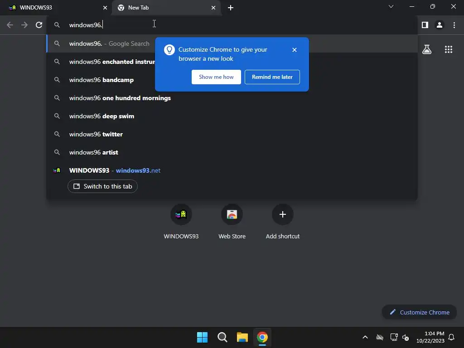Viewport: 464px width, 348px height.
Task: Open the profile avatar icon
Action: pyautogui.click(x=440, y=25)
